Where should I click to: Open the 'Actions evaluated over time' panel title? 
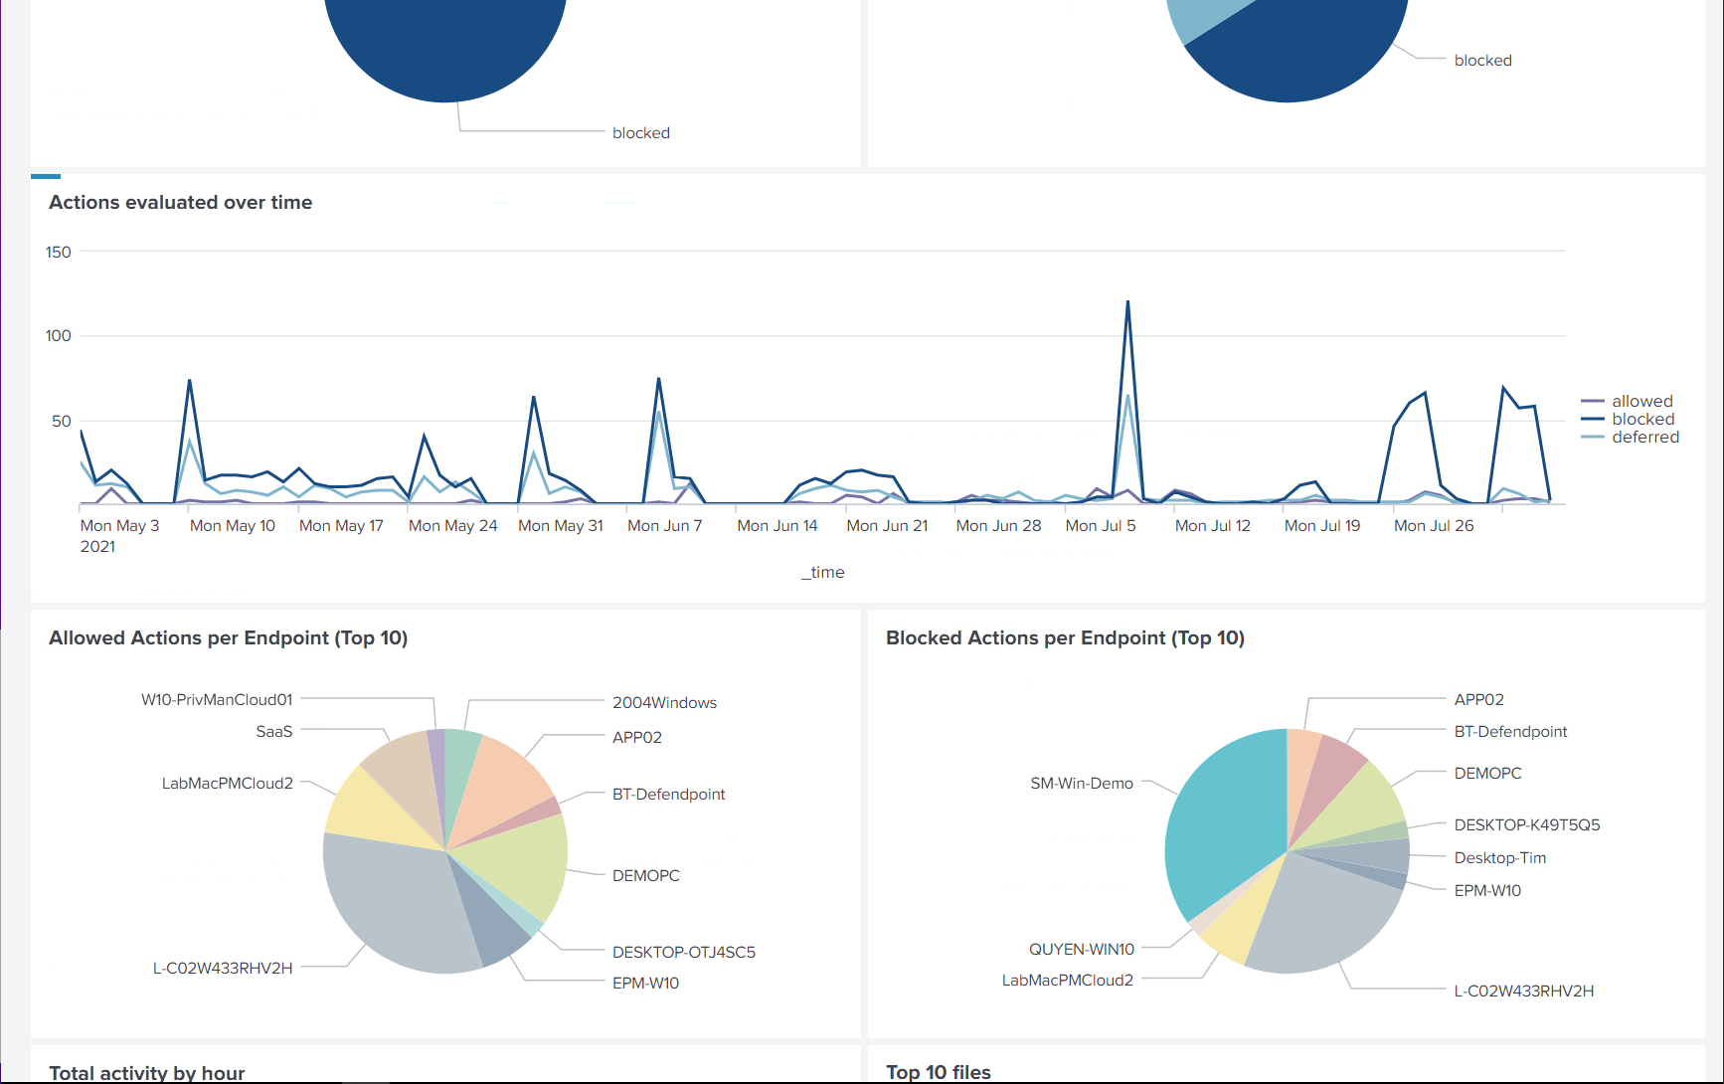coord(181,202)
